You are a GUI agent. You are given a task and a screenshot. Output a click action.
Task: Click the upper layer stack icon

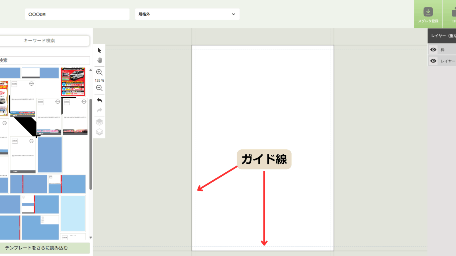coord(99,122)
